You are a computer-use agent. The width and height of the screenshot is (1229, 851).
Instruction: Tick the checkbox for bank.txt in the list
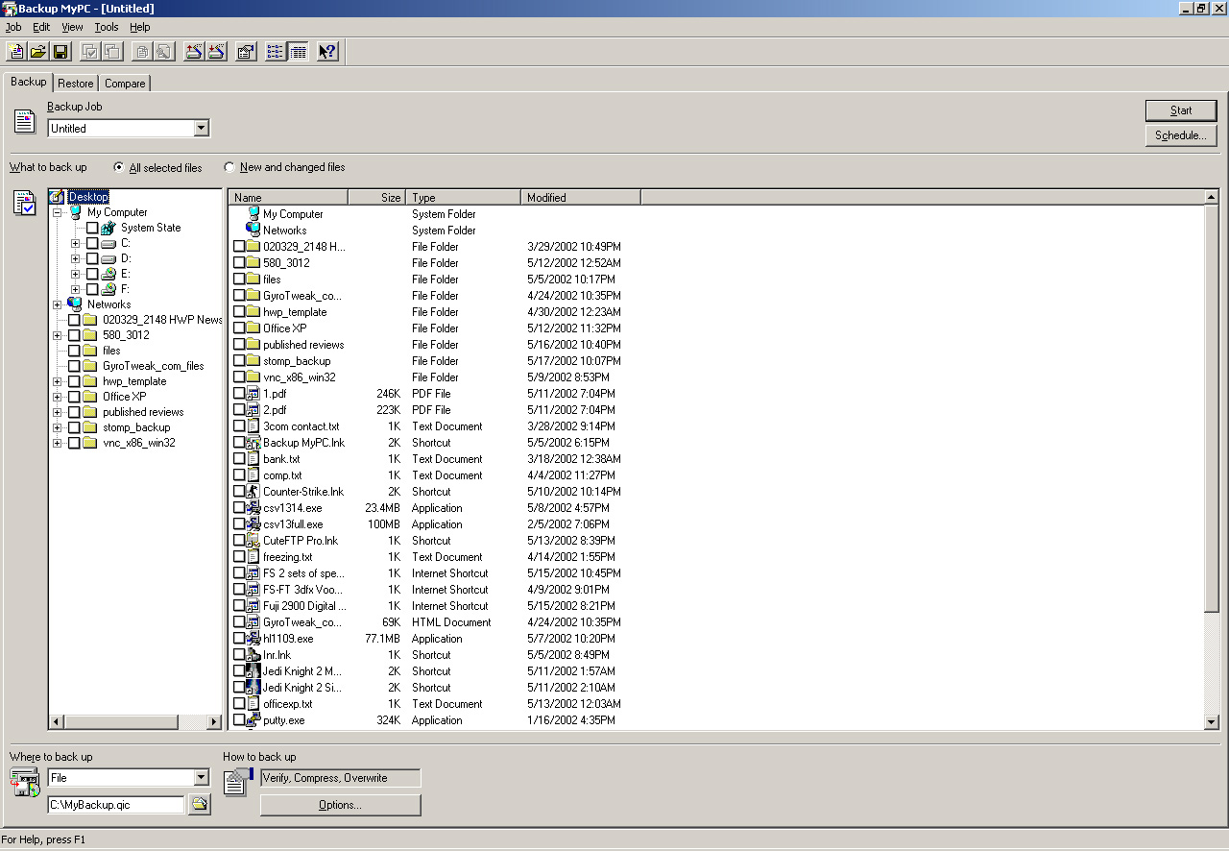click(x=239, y=459)
